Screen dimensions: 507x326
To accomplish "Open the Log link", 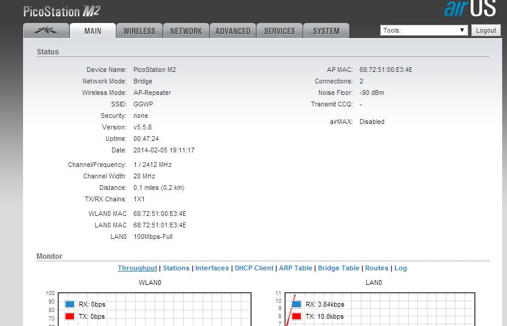I will coord(401,268).
